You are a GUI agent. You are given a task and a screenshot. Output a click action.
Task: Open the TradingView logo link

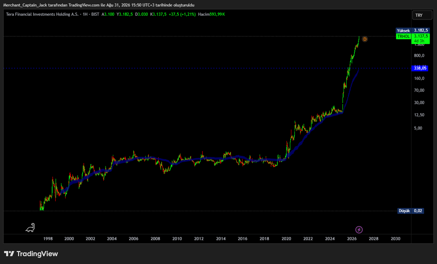pyautogui.click(x=31, y=254)
